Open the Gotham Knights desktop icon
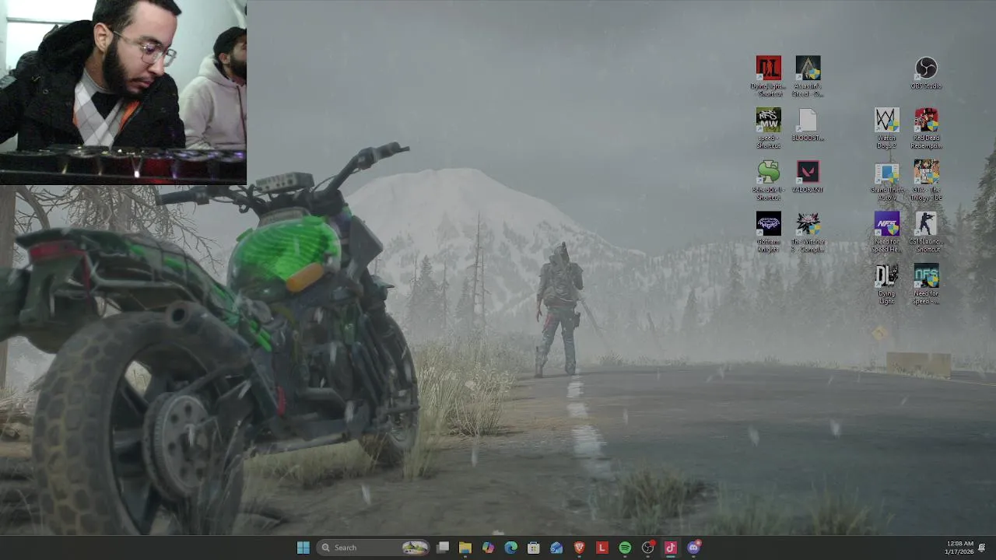 (768, 233)
